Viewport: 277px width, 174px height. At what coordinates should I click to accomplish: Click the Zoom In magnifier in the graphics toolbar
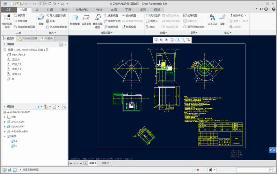(x=161, y=40)
